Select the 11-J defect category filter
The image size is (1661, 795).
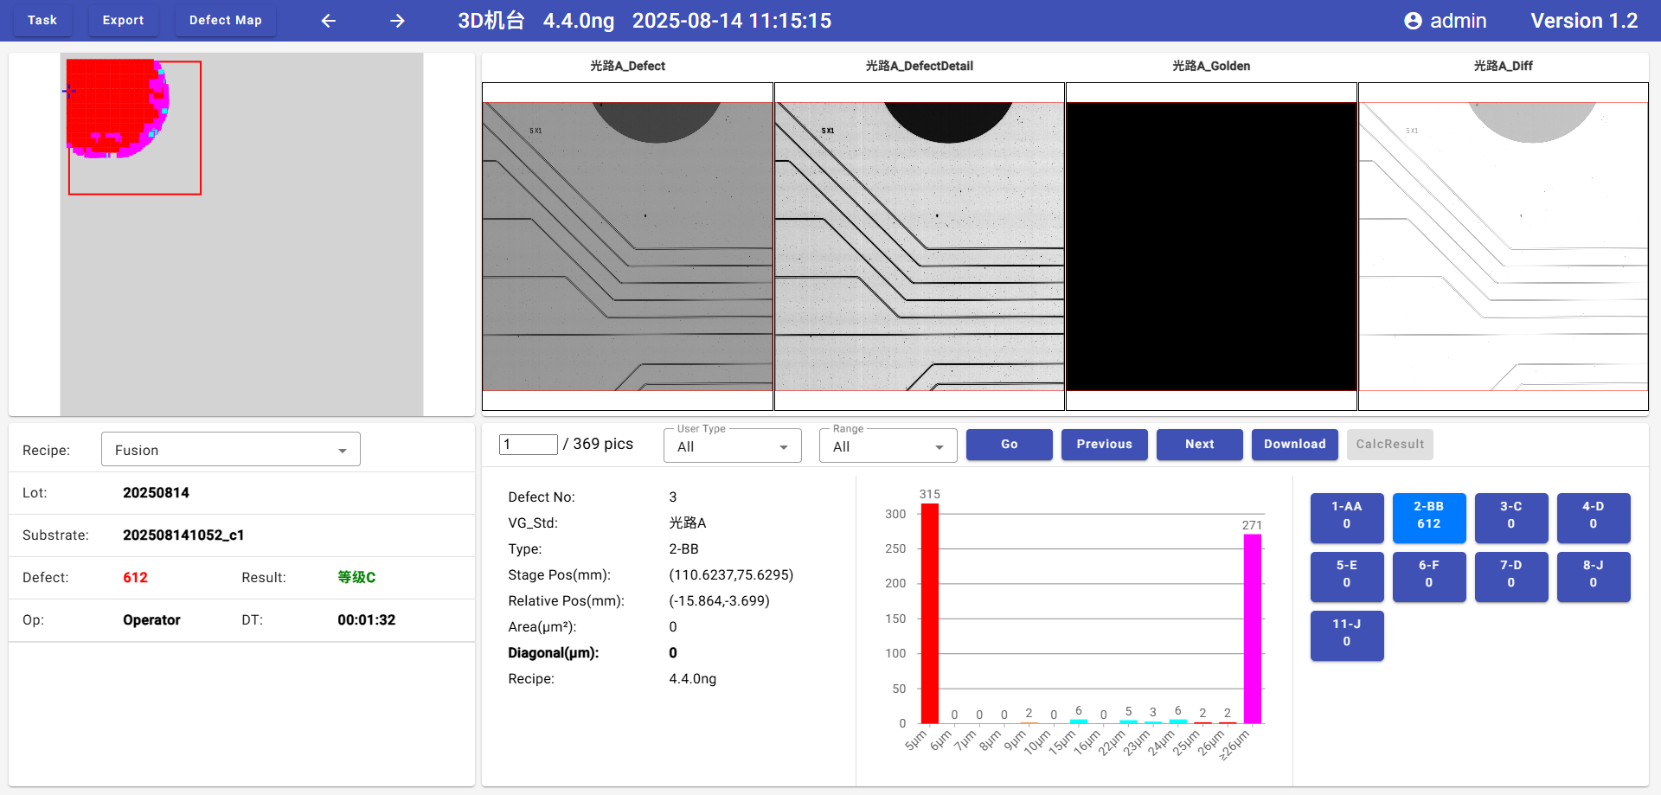click(x=1346, y=633)
